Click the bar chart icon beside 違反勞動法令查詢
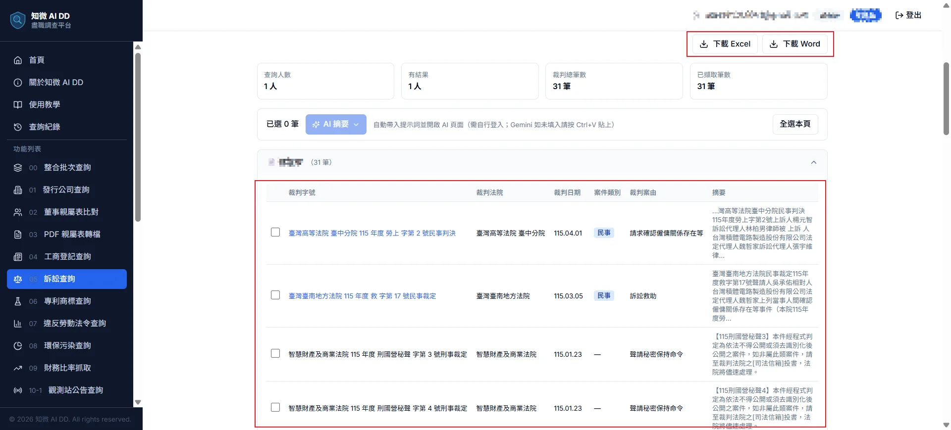Image resolution: width=951 pixels, height=430 pixels. point(18,324)
